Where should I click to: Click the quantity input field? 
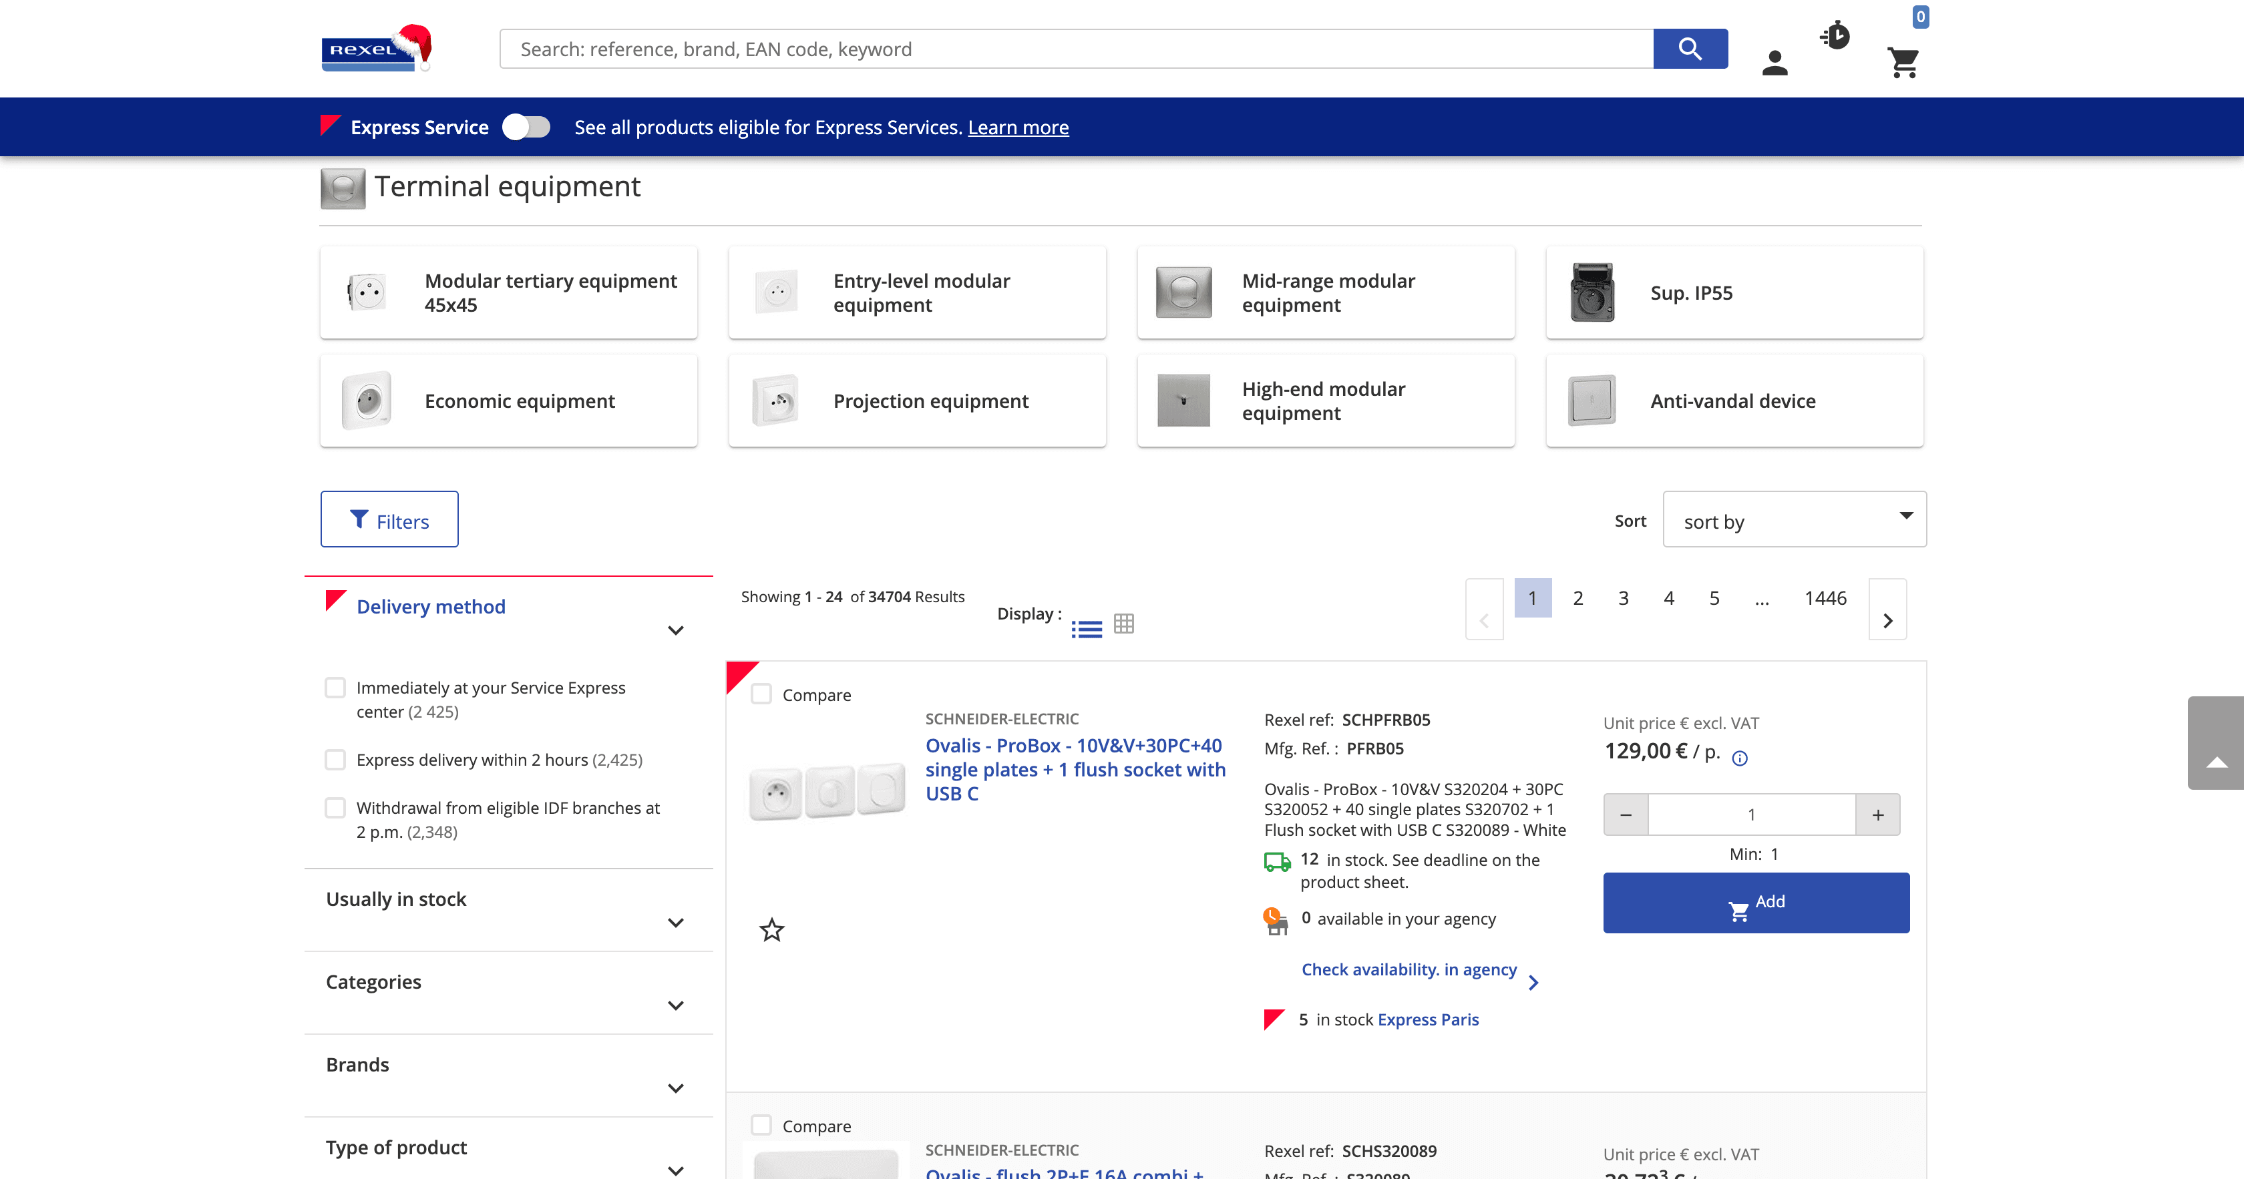coord(1752,815)
